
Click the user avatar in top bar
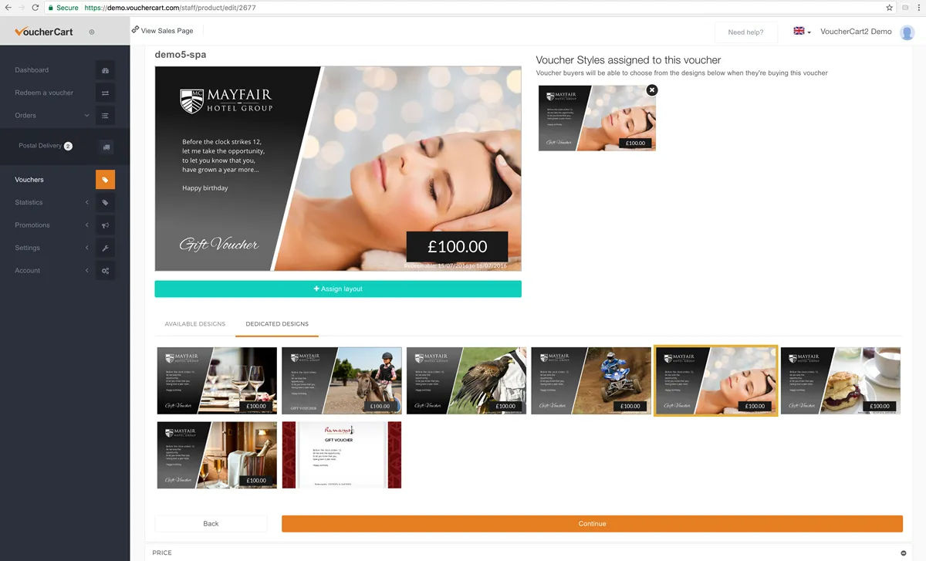coord(907,32)
